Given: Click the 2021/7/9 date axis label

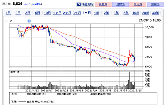Looking at the screenshot, I should [91, 90].
